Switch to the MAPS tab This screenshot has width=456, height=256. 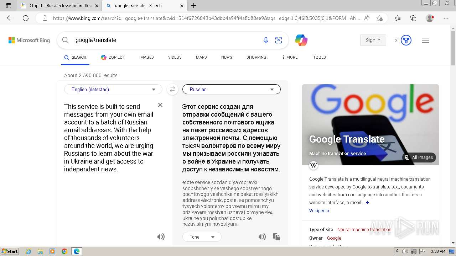pyautogui.click(x=201, y=57)
